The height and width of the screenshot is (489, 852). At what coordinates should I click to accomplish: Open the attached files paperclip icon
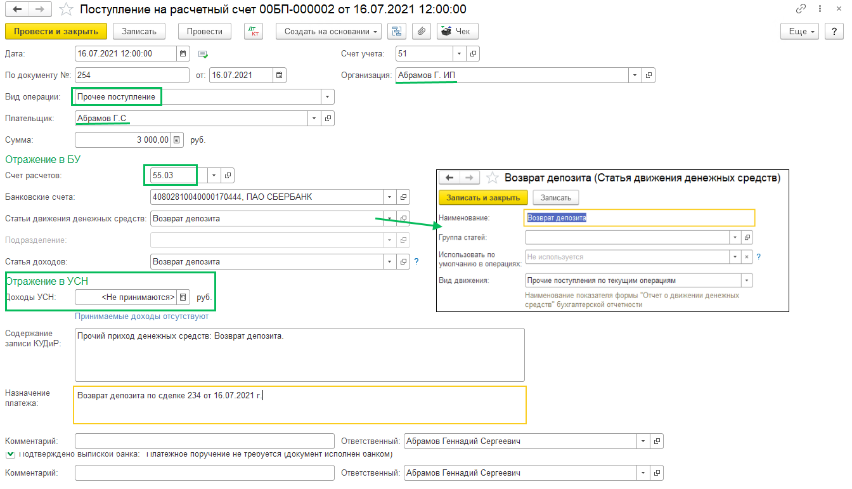421,31
